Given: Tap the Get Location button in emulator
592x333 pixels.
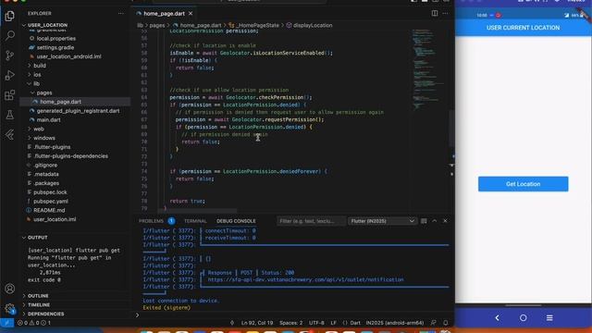Looking at the screenshot, I should 523,184.
